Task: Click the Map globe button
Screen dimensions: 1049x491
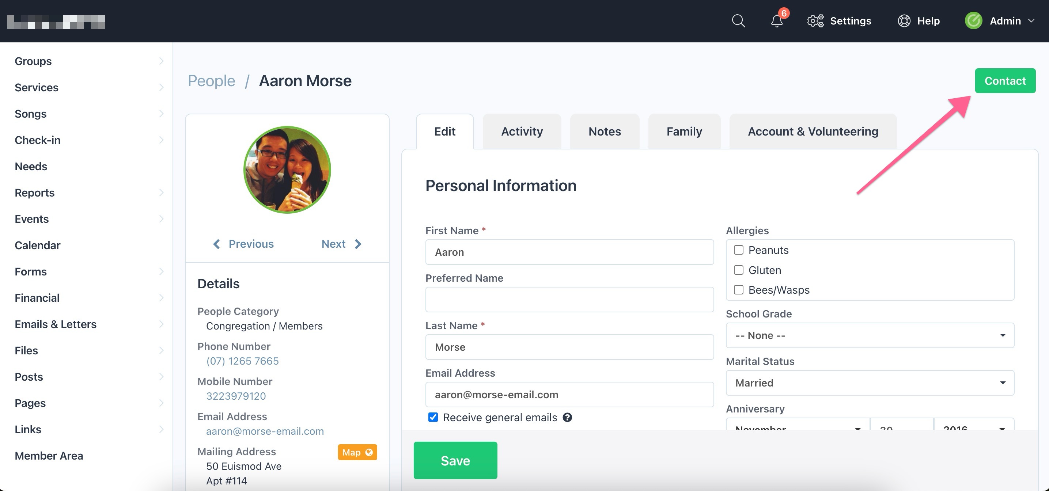Action: [x=357, y=452]
